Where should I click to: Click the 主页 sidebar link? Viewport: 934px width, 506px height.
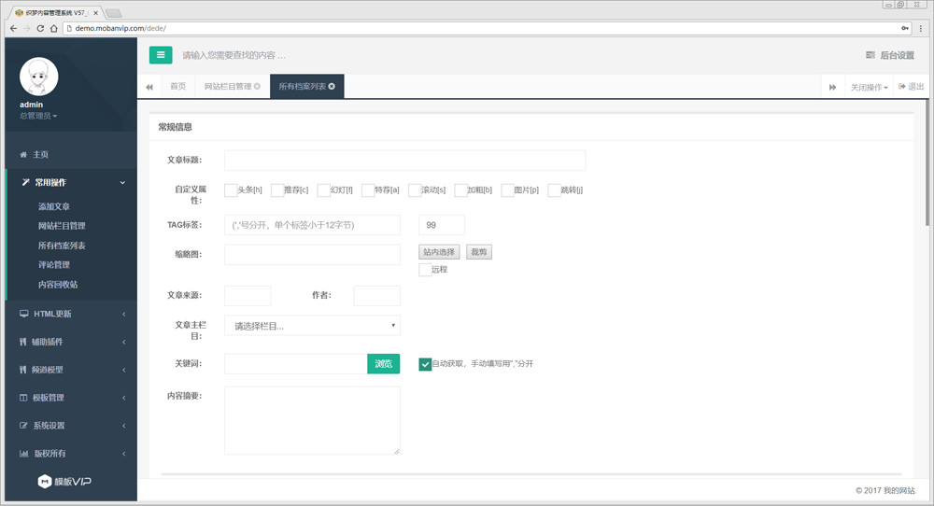40,155
